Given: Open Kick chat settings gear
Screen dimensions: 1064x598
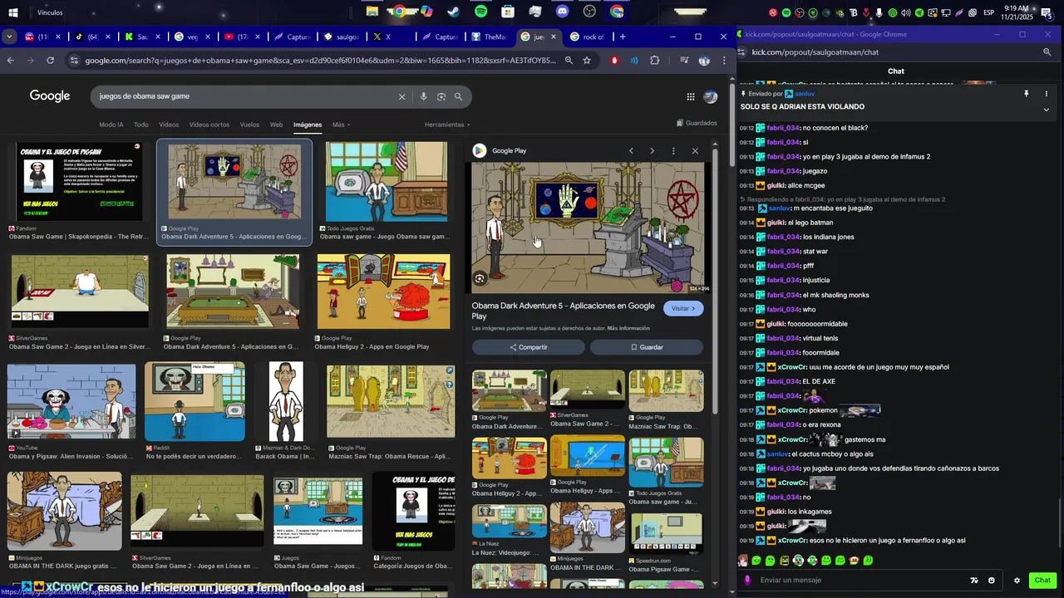Looking at the screenshot, I should pyautogui.click(x=1017, y=581).
